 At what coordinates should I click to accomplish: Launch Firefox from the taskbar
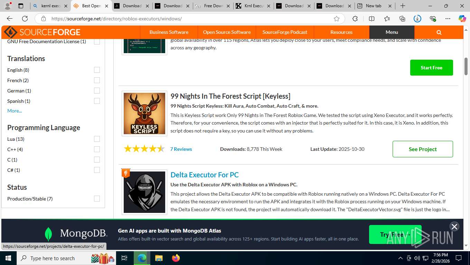tap(176, 258)
